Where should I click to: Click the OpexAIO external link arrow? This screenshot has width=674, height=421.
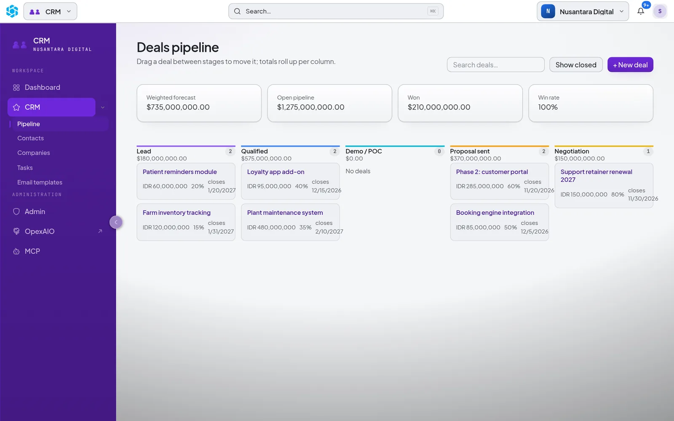(x=100, y=231)
